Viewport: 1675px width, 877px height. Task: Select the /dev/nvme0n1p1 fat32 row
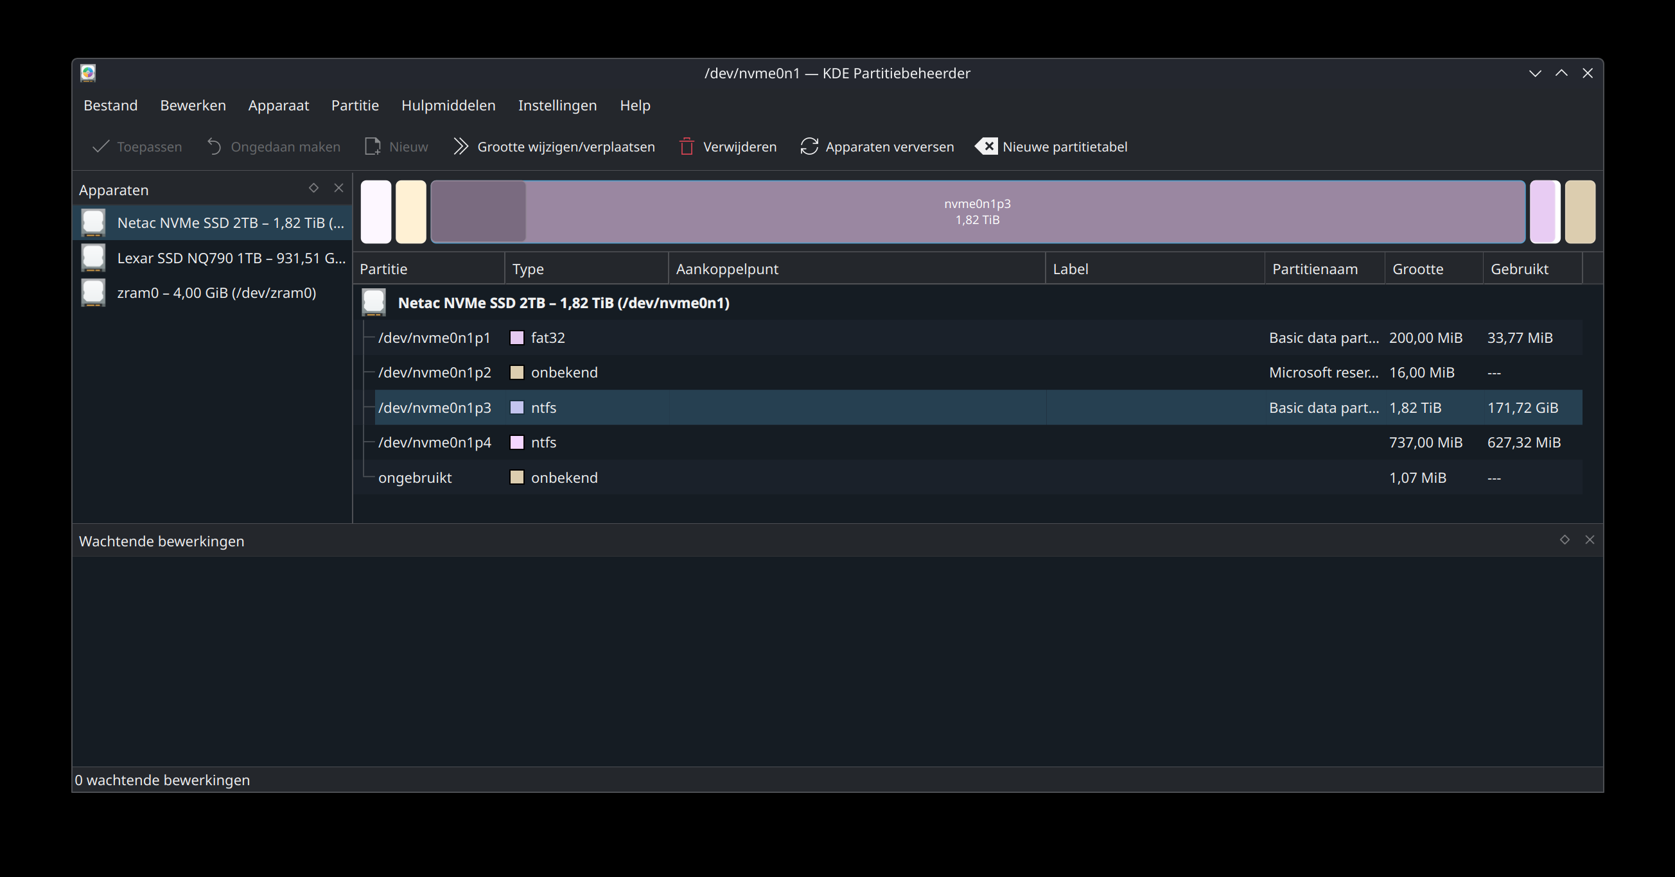[x=979, y=338]
